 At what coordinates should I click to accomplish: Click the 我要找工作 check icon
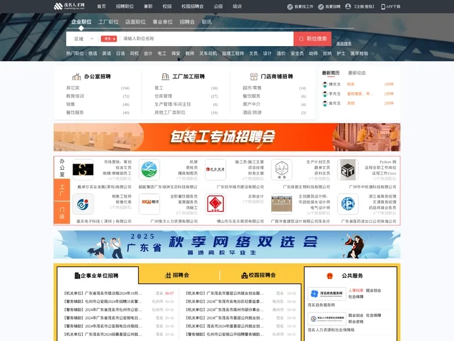pyautogui.click(x=290, y=7)
